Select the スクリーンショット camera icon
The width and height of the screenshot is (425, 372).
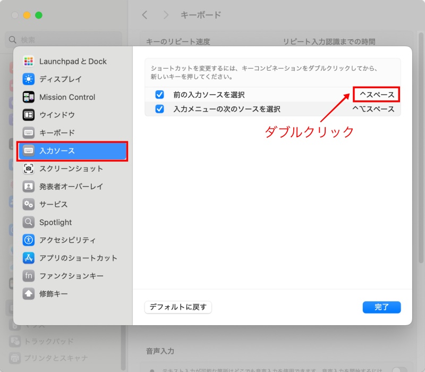[x=29, y=168]
